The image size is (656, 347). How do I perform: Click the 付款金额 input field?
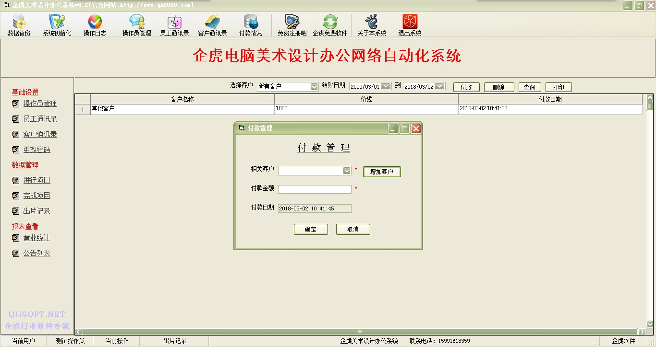(x=315, y=189)
